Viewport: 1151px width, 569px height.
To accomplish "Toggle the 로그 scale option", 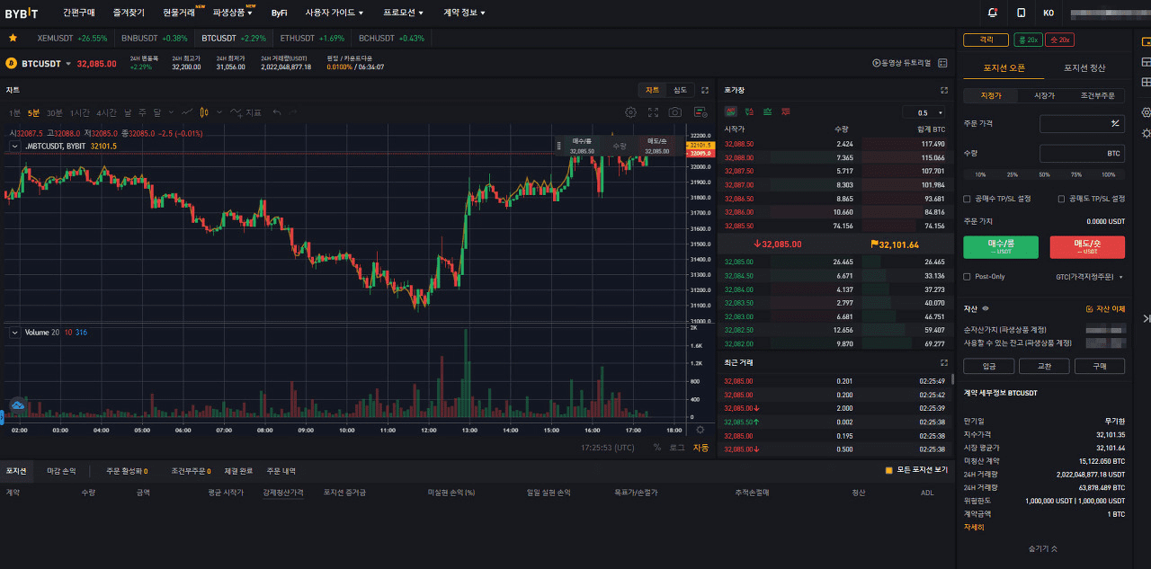I will click(676, 447).
